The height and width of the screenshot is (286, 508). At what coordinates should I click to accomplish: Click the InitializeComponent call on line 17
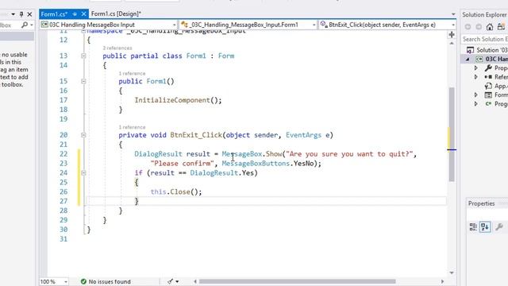click(178, 100)
